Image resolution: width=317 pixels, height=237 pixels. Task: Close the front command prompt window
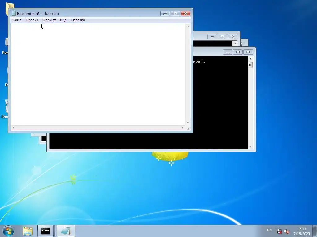tap(248, 52)
